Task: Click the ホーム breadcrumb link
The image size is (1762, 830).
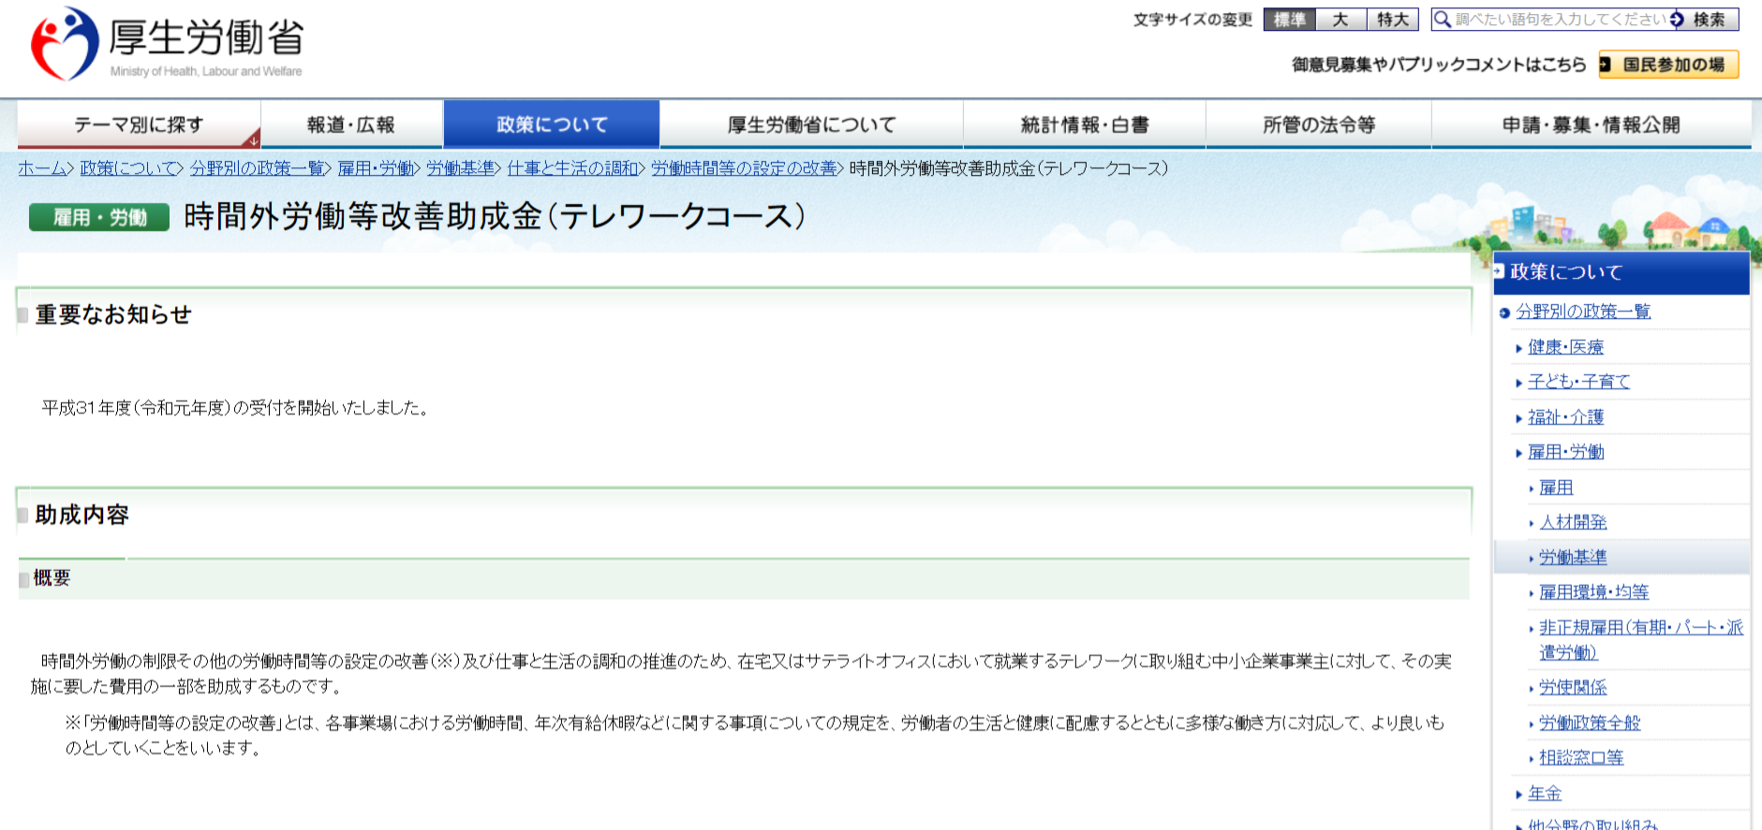Action: tap(41, 168)
